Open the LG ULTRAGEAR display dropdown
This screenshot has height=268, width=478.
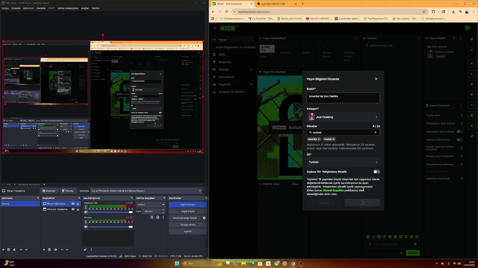pyautogui.click(x=146, y=191)
